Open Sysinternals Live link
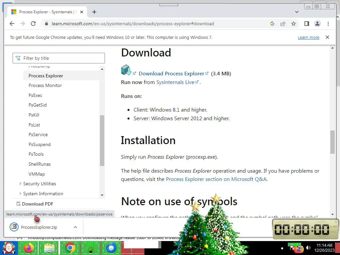The height and width of the screenshot is (255, 340). [175, 82]
